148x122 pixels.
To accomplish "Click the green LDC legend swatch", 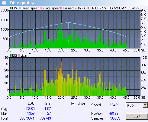I will click(11, 8).
